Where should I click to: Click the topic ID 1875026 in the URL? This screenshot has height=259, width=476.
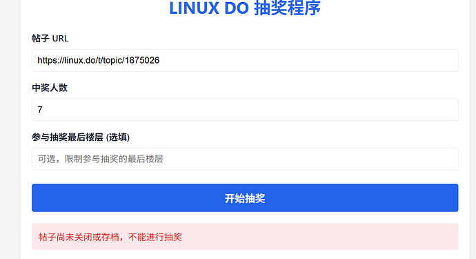click(142, 61)
